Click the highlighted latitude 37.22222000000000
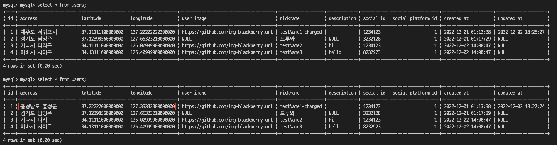Viewport: 557px width, 145px height. pyautogui.click(x=102, y=106)
